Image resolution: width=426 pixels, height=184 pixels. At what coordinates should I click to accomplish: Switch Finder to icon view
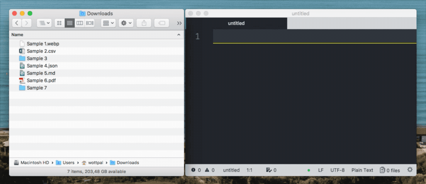(59, 23)
